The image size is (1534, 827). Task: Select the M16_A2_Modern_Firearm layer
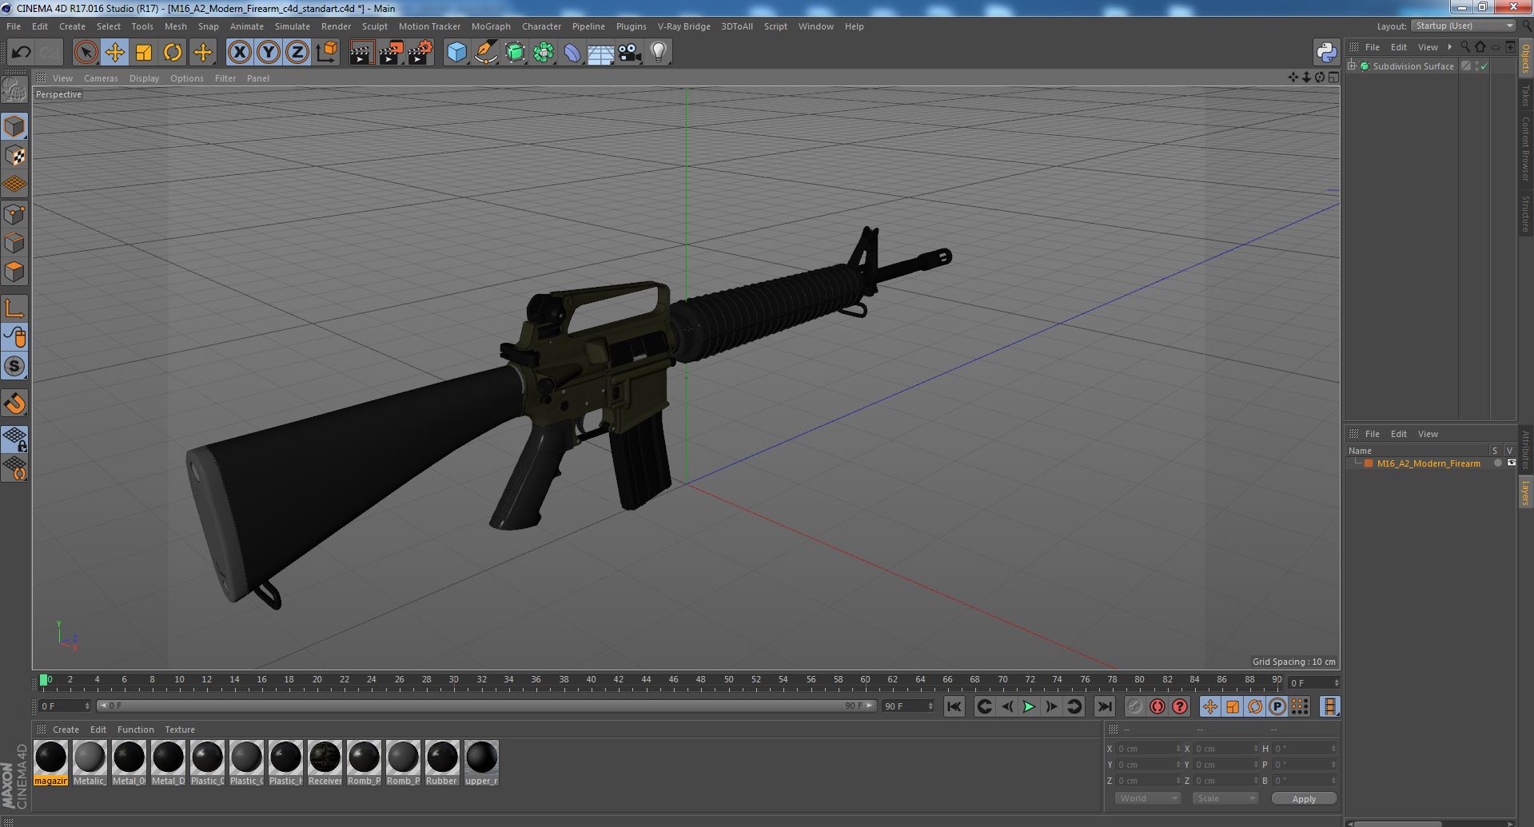1428,463
